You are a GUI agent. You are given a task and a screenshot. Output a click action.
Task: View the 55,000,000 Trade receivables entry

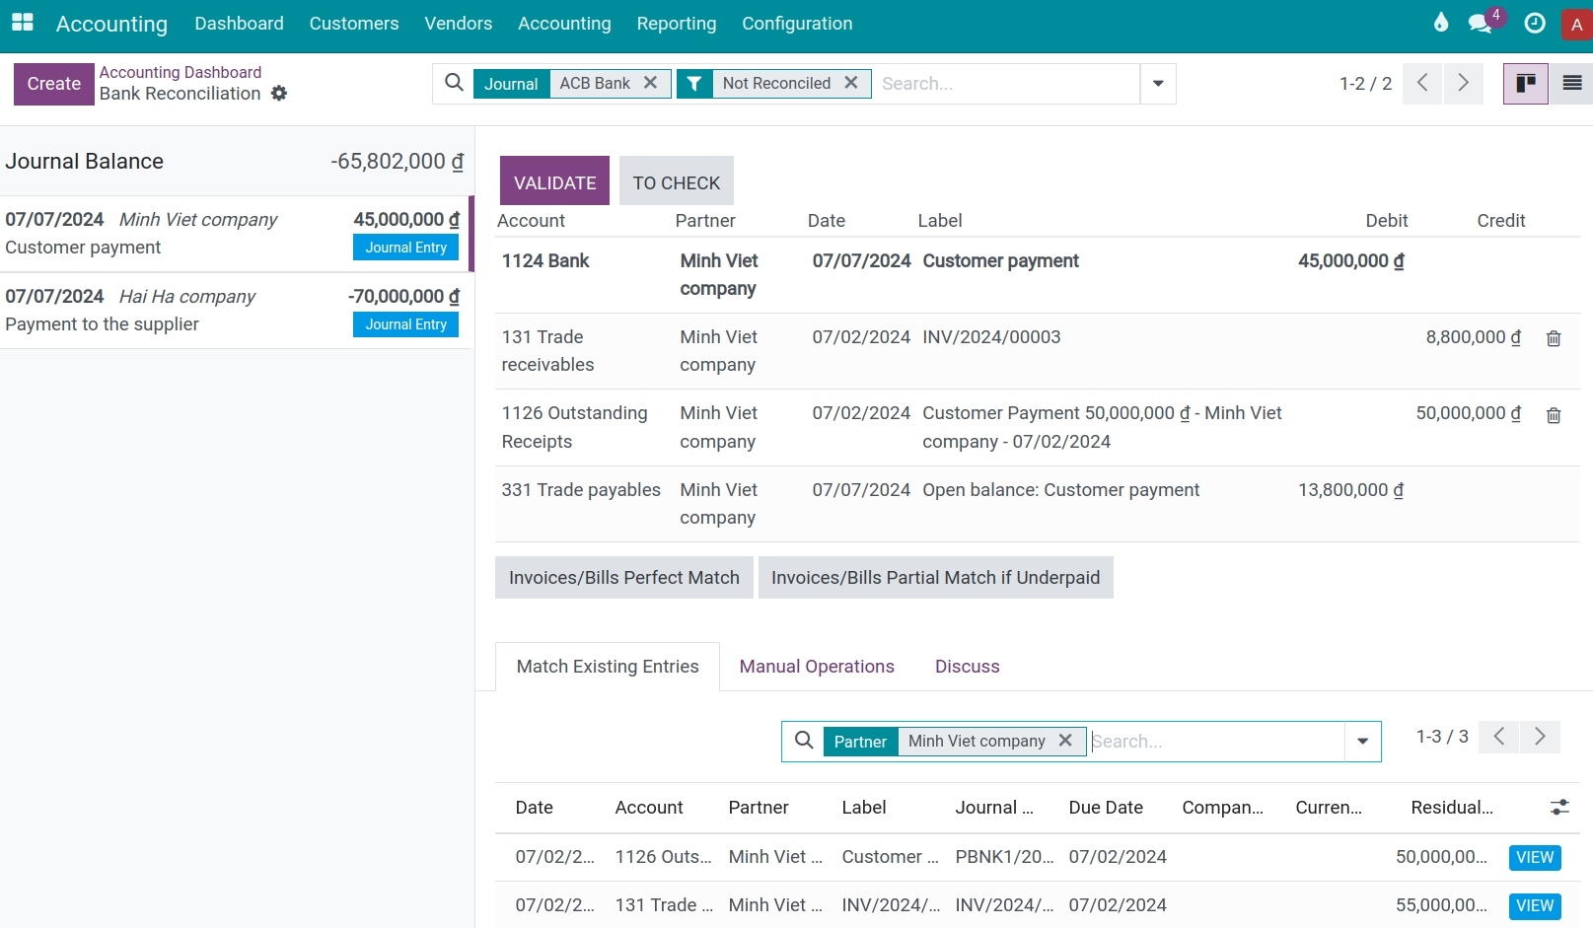[1535, 905]
